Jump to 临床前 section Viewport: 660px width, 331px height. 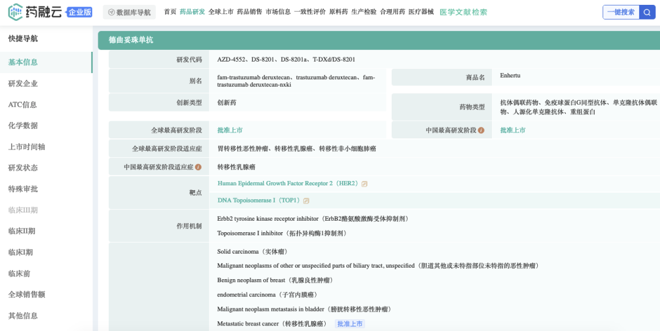tap(20, 274)
